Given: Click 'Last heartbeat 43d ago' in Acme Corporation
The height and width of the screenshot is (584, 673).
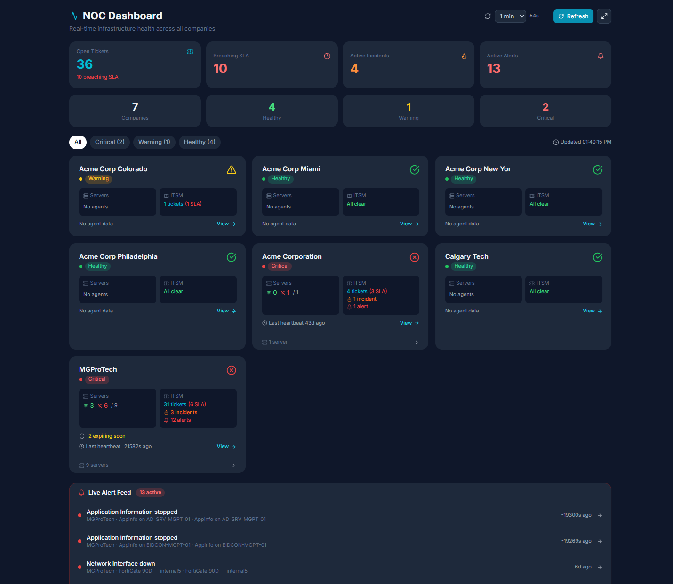Looking at the screenshot, I should click(x=293, y=323).
